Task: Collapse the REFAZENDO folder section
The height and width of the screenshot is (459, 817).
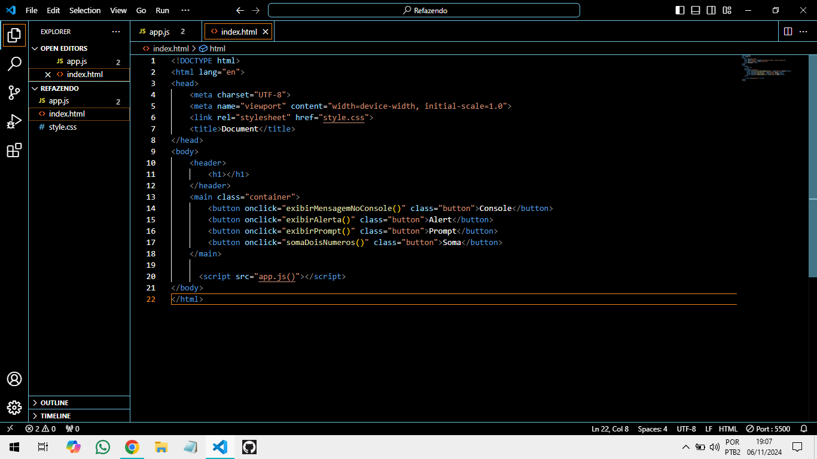Action: [x=79, y=88]
